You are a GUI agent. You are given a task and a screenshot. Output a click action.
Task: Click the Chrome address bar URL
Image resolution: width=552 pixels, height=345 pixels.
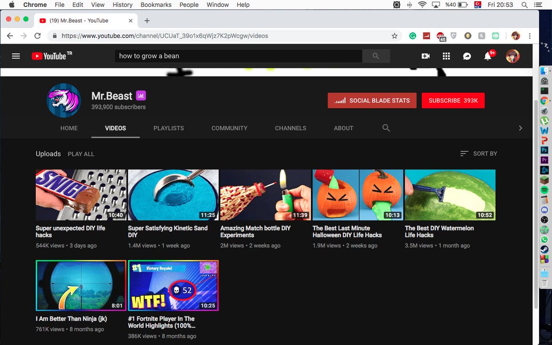point(165,36)
